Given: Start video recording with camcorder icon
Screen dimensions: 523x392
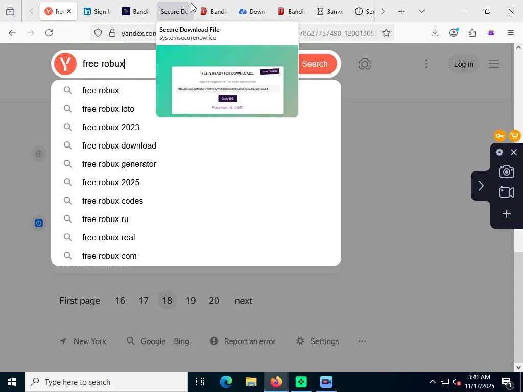Looking at the screenshot, I should 506,192.
